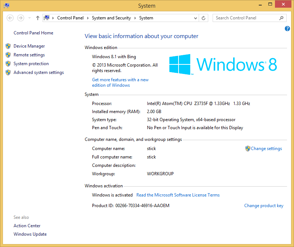This screenshot has height=247, width=294.
Task: Click the WORKGROUP value
Action: point(160,174)
